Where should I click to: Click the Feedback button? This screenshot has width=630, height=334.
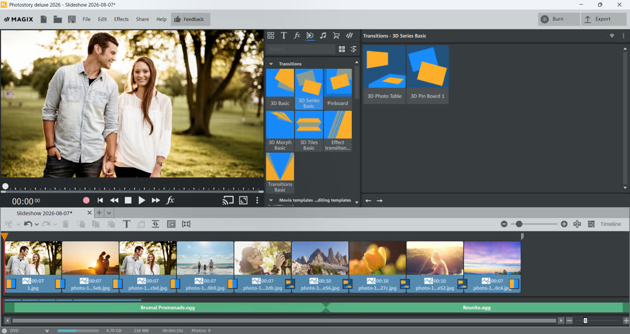[190, 19]
